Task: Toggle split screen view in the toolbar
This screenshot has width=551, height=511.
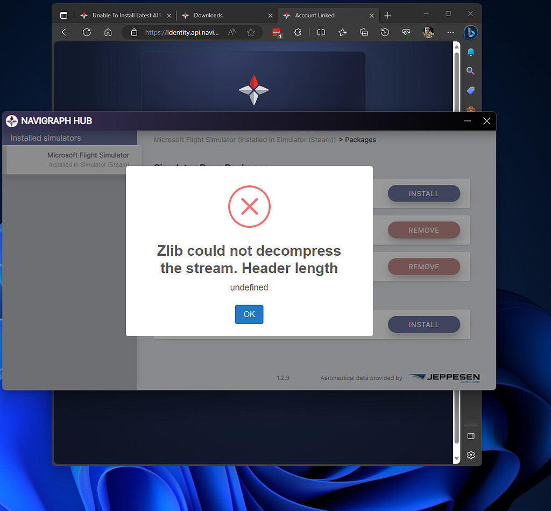Action: pos(321,32)
